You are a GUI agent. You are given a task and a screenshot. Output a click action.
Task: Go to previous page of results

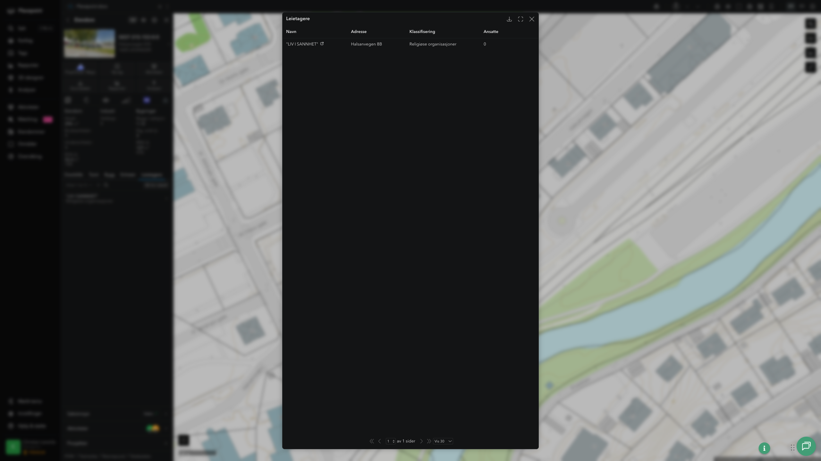point(380,441)
